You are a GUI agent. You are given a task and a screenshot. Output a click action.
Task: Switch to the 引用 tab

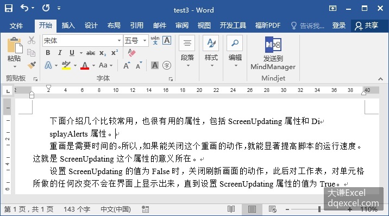pos(137,26)
